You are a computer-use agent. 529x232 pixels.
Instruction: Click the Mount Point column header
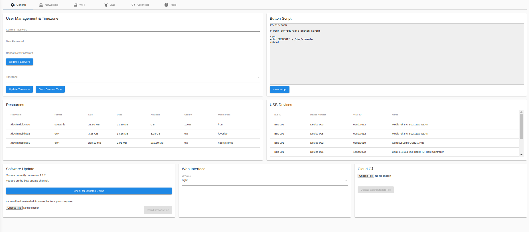coord(224,115)
